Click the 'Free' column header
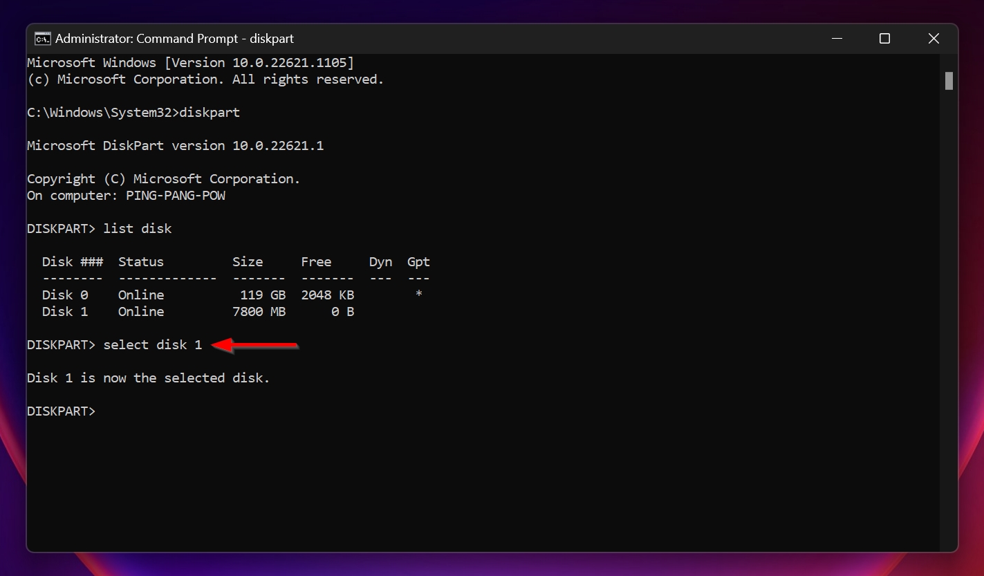Viewport: 984px width, 576px height. click(x=316, y=262)
